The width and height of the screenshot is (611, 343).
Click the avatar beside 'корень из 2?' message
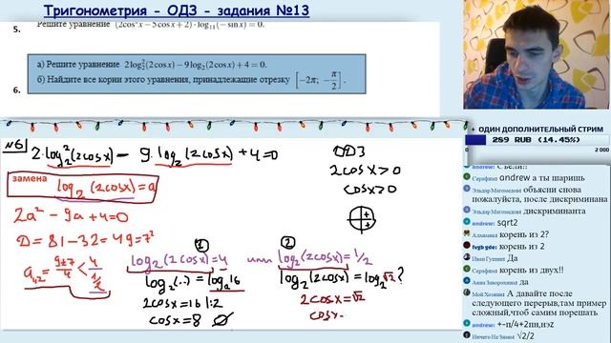(x=467, y=233)
